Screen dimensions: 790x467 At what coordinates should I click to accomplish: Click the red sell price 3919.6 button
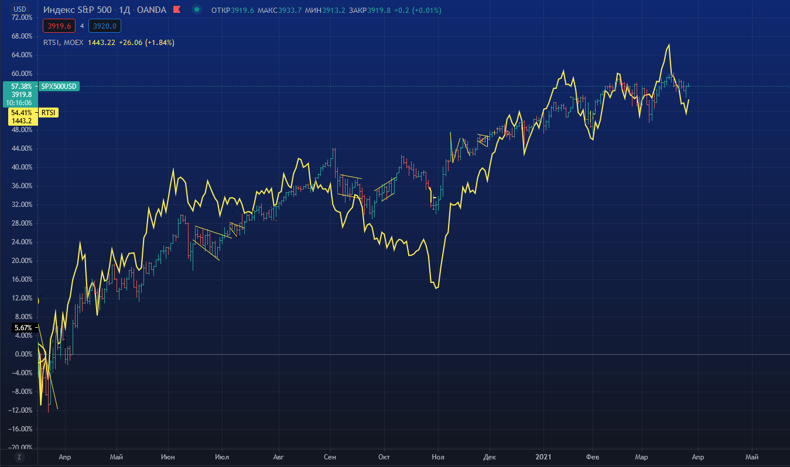click(x=59, y=26)
